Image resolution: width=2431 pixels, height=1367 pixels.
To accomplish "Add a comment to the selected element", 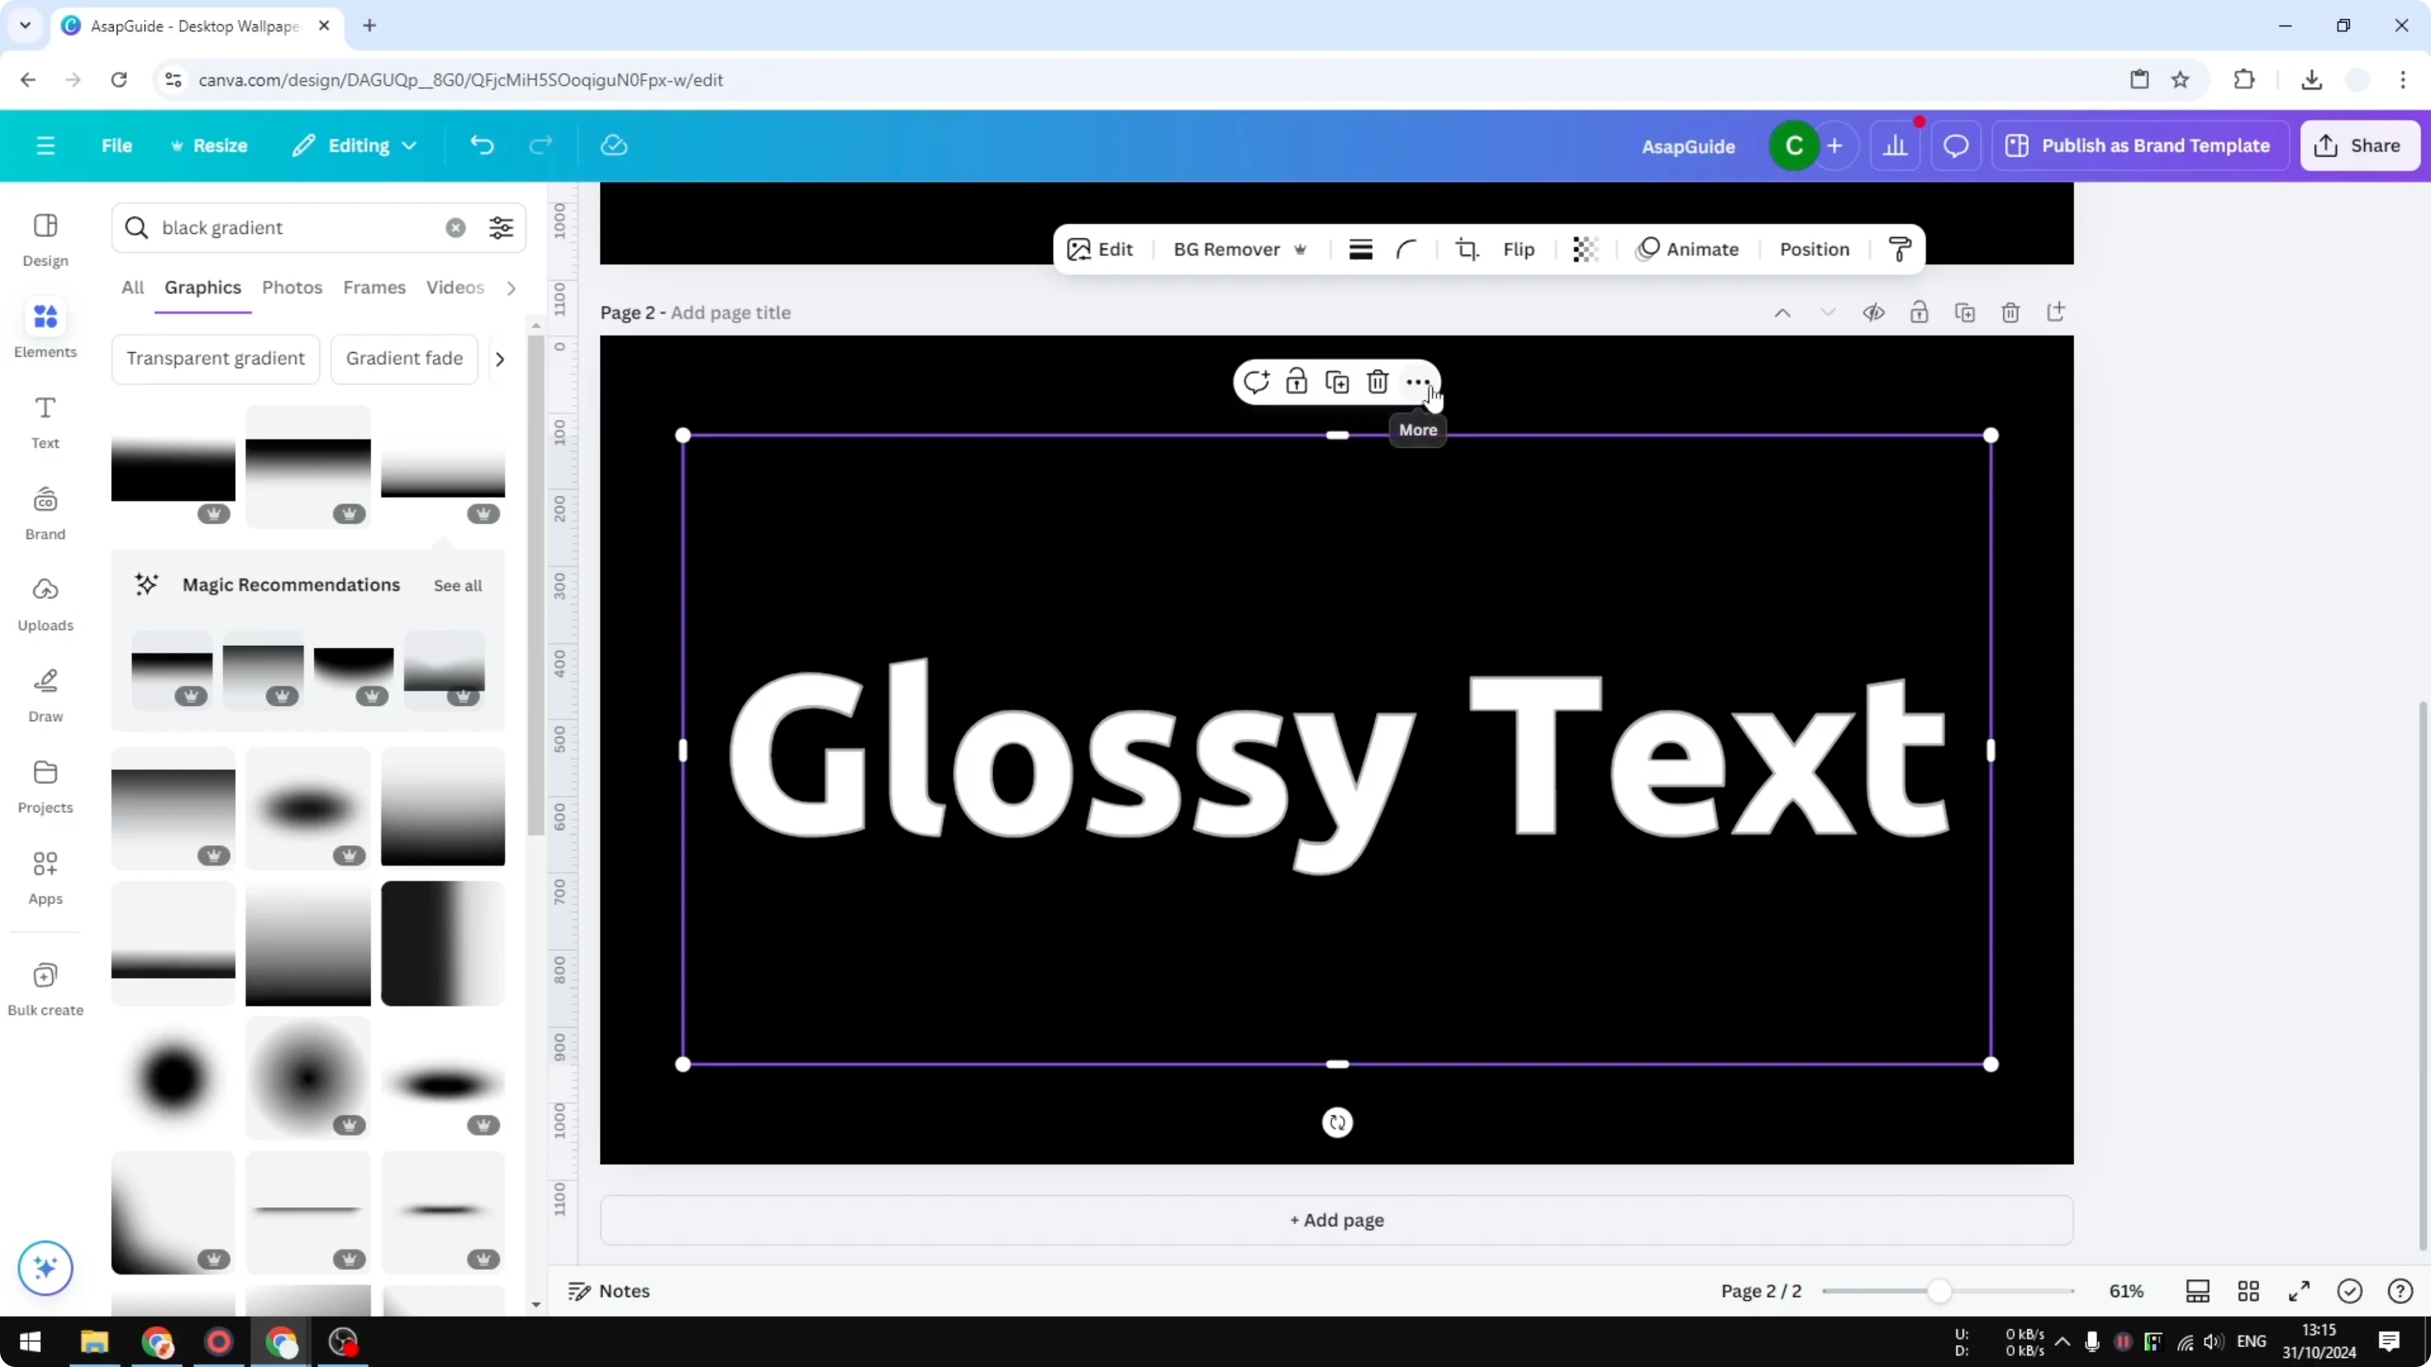I will point(1256,382).
